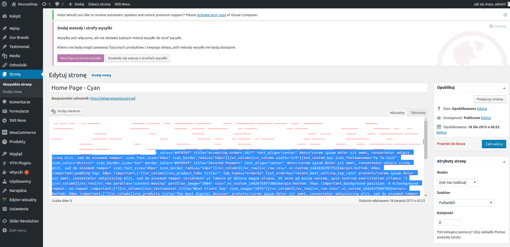
Task: Click the comments bubble icon in admin bar
Action: pos(57,4)
